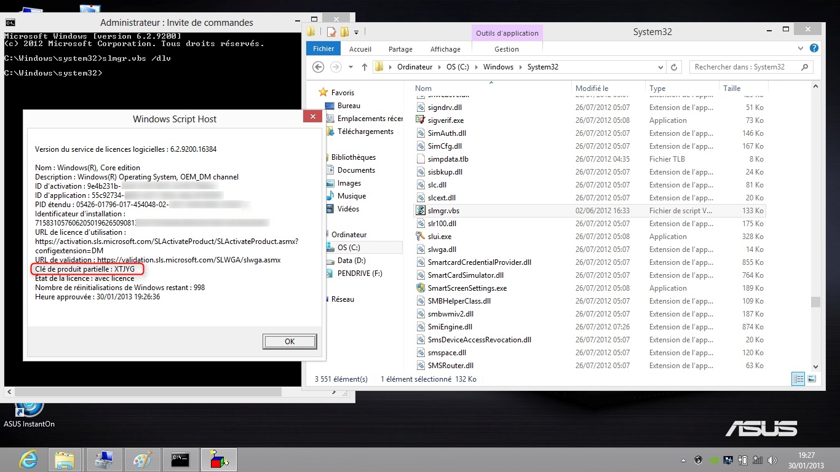This screenshot has height=472, width=840.
Task: Select PENDRIVE (F:) in navigation pane
Action: click(359, 273)
